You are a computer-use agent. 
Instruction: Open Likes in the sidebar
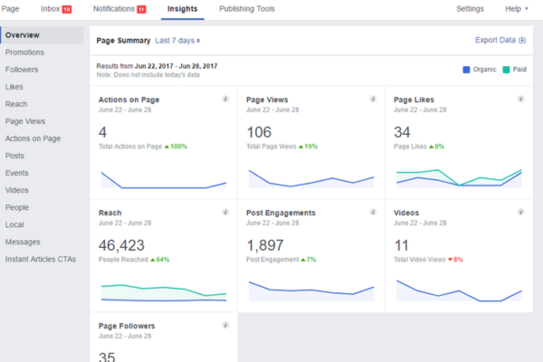pos(14,87)
